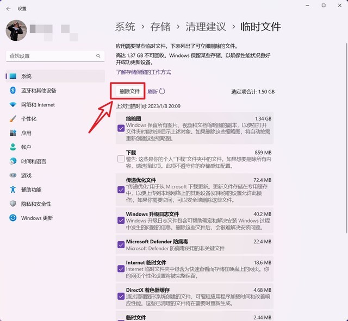Click the DirectX 着色器缓存 size 4.68 MB
Screen dimensions: 348x321
pos(262,290)
